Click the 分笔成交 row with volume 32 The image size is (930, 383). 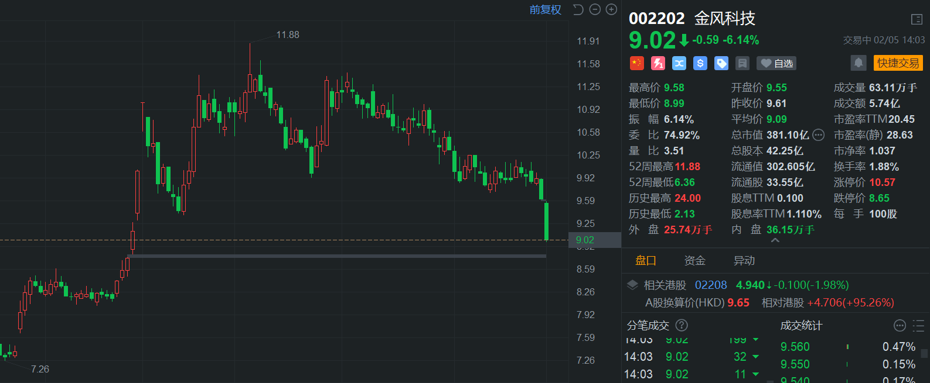pos(691,357)
